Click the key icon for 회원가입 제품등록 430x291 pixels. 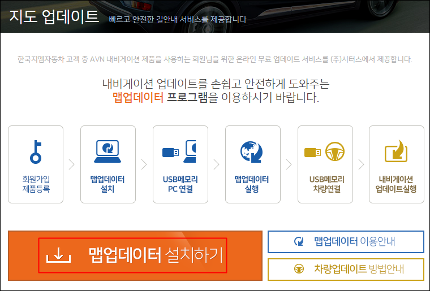(36, 152)
